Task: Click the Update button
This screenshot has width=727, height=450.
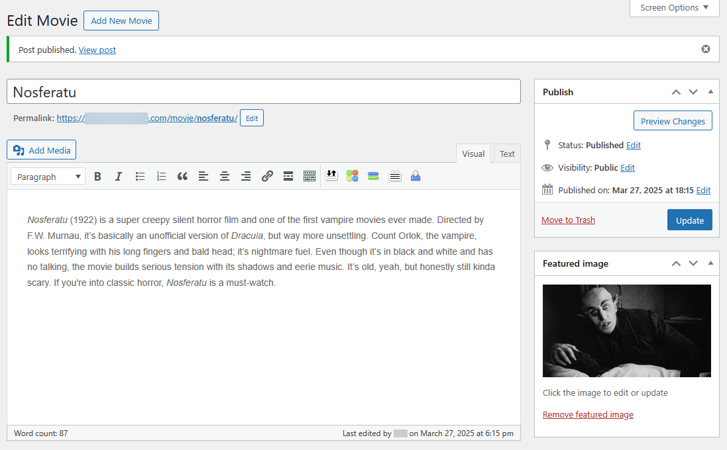Action: pos(689,218)
